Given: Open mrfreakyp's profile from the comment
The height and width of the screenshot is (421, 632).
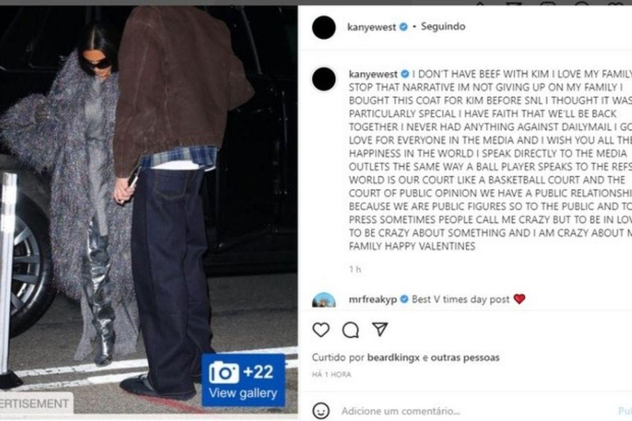Looking at the screenshot, I should point(373,299).
